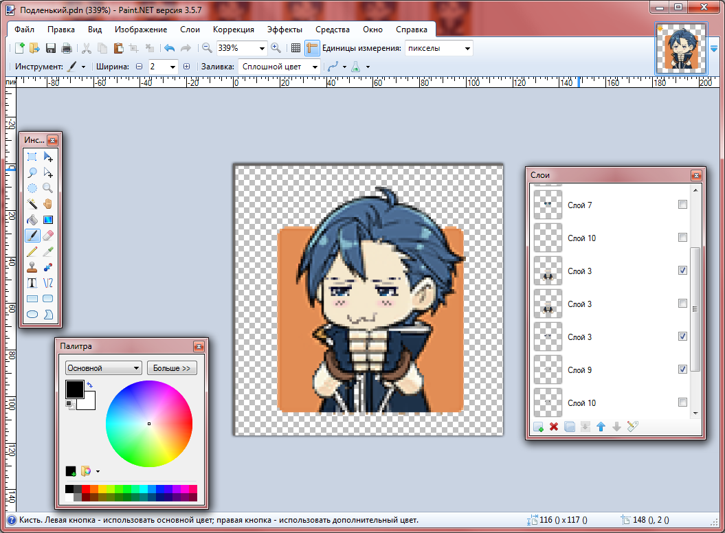Viewport: 725px width, 533px height.
Task: Click the Zoom In toolbar icon
Action: tap(276, 48)
